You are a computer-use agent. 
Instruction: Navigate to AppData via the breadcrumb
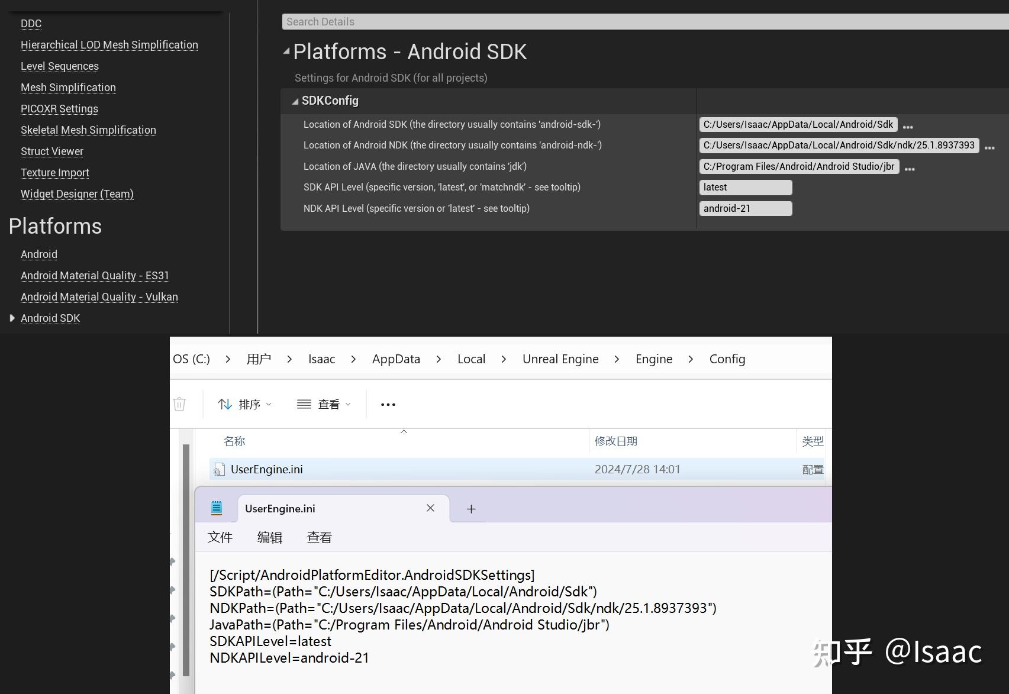coord(395,359)
